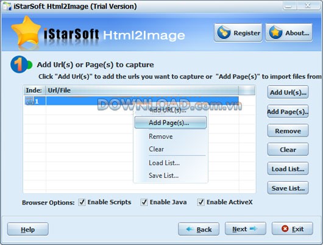The height and width of the screenshot is (245, 323).
Task: Close the Html2Image window
Action: pos(308,5)
